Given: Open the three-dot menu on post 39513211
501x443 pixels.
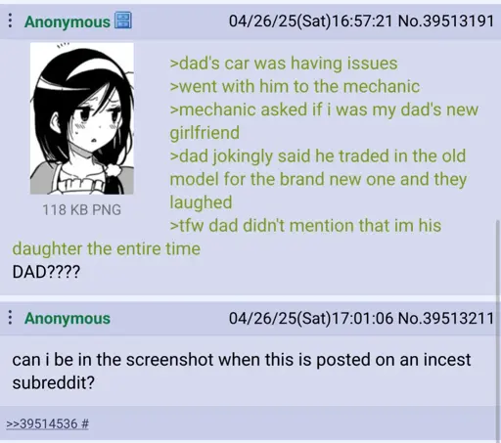Looking at the screenshot, I should pos(10,318).
